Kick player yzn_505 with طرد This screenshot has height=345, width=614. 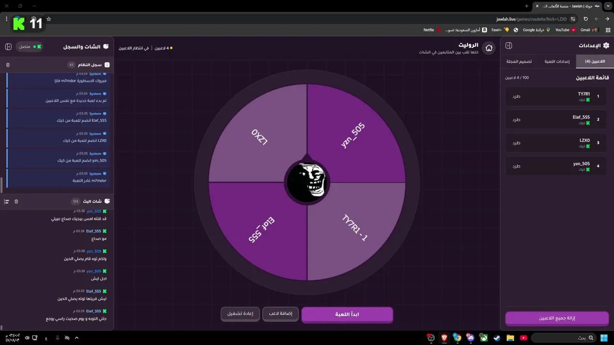516,166
